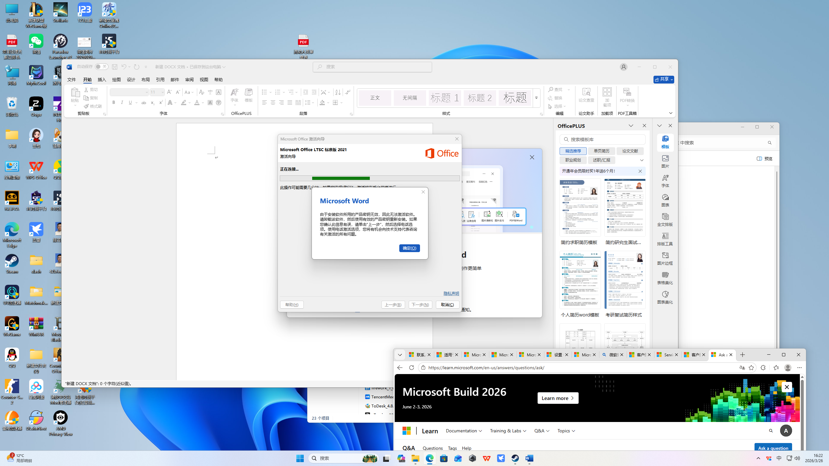Open the OfficePLUS pane options chevron

point(631,126)
